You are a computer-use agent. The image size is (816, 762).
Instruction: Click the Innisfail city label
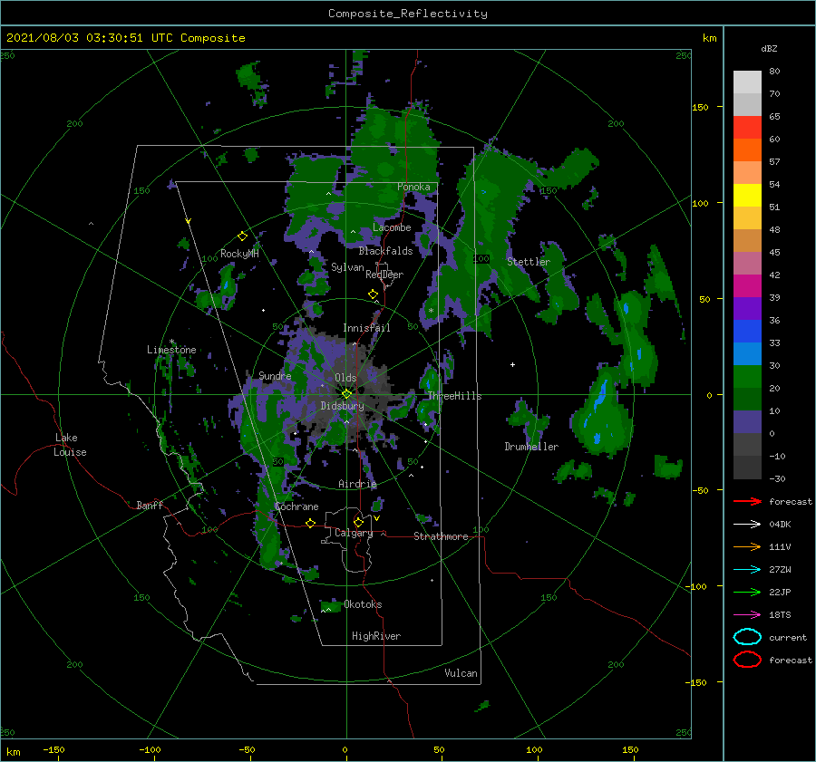366,328
